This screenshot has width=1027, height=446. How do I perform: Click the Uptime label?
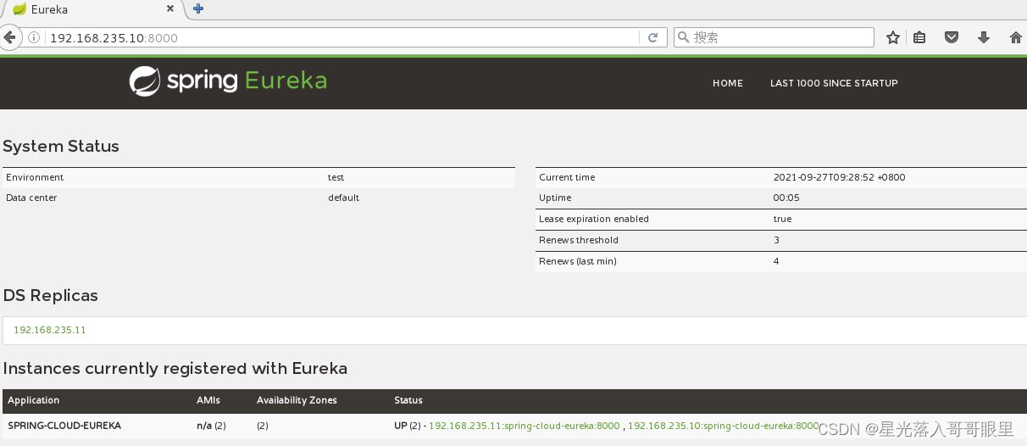(x=555, y=198)
